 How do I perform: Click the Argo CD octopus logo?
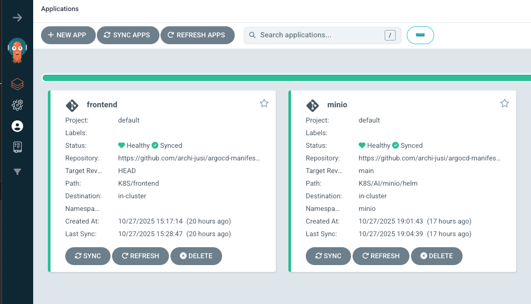[17, 51]
